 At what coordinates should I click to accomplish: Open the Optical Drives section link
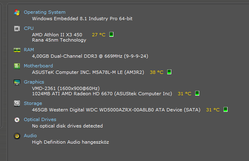[40, 119]
